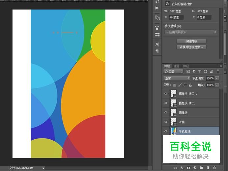Add a layer mask
Screen dimensions: 228x171
[188, 168]
